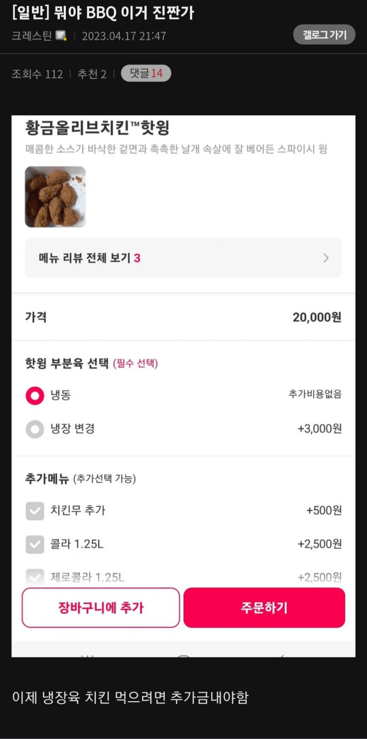Click the badge icon beside author 크레스틴

pyautogui.click(x=61, y=35)
